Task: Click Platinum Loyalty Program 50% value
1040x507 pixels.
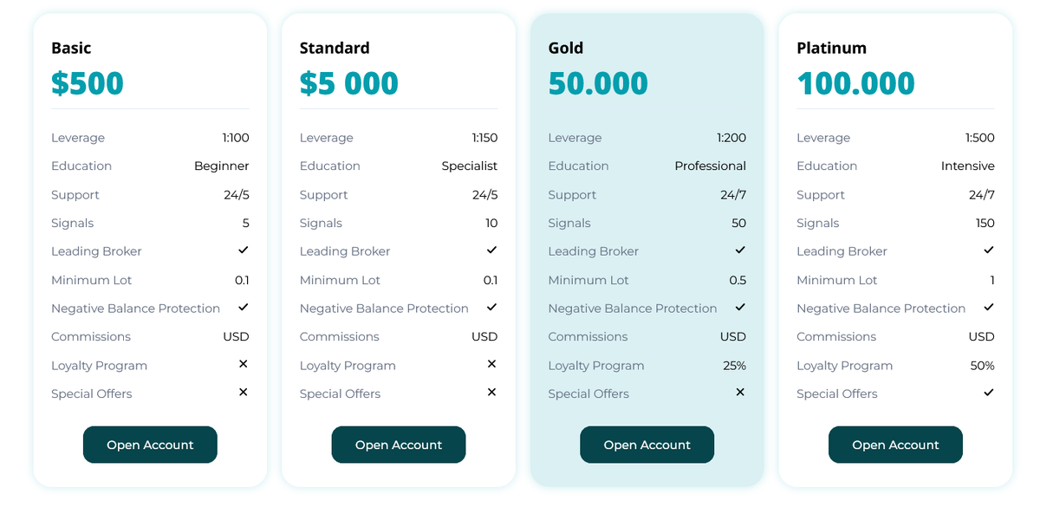Action: pyautogui.click(x=982, y=366)
